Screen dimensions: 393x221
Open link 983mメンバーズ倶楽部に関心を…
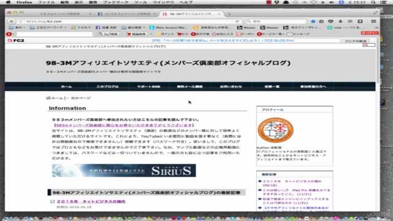click(124, 125)
